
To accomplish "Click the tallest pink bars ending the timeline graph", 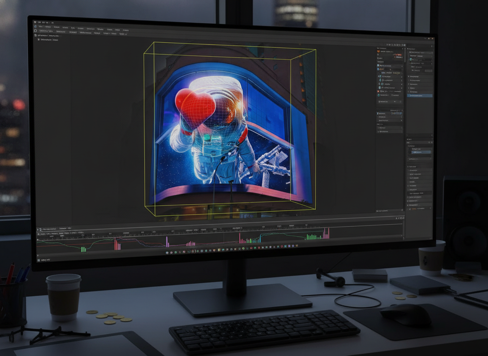I will pos(326,233).
